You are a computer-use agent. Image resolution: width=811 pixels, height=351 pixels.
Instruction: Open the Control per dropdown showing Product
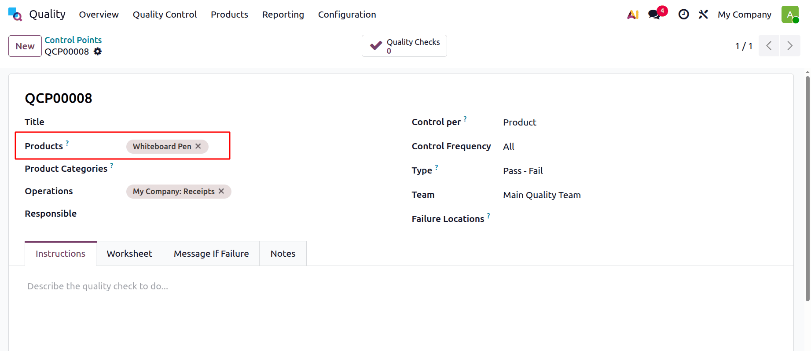(x=640, y=122)
